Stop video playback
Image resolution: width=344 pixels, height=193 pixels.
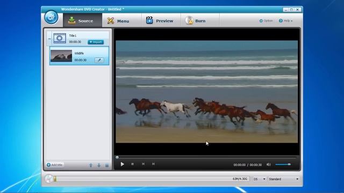coord(133,164)
